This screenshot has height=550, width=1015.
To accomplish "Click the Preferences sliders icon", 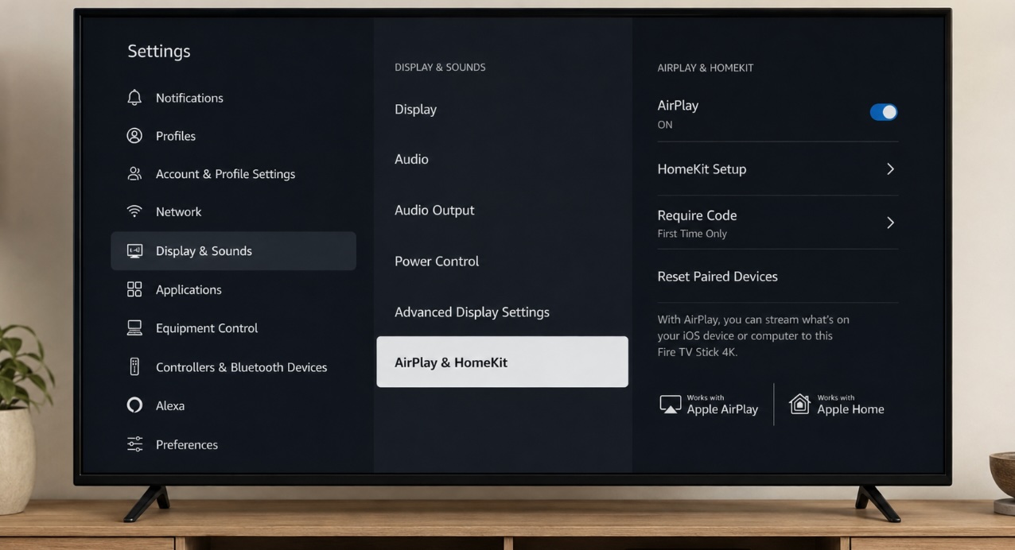I will coord(134,444).
